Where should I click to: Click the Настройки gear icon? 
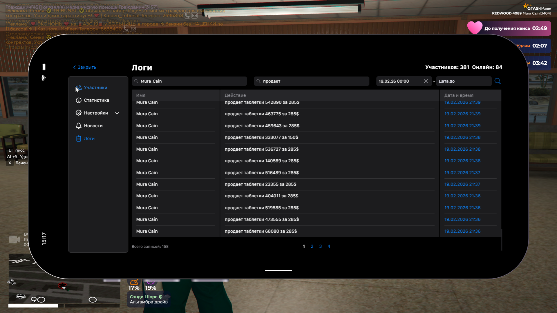coord(79,113)
